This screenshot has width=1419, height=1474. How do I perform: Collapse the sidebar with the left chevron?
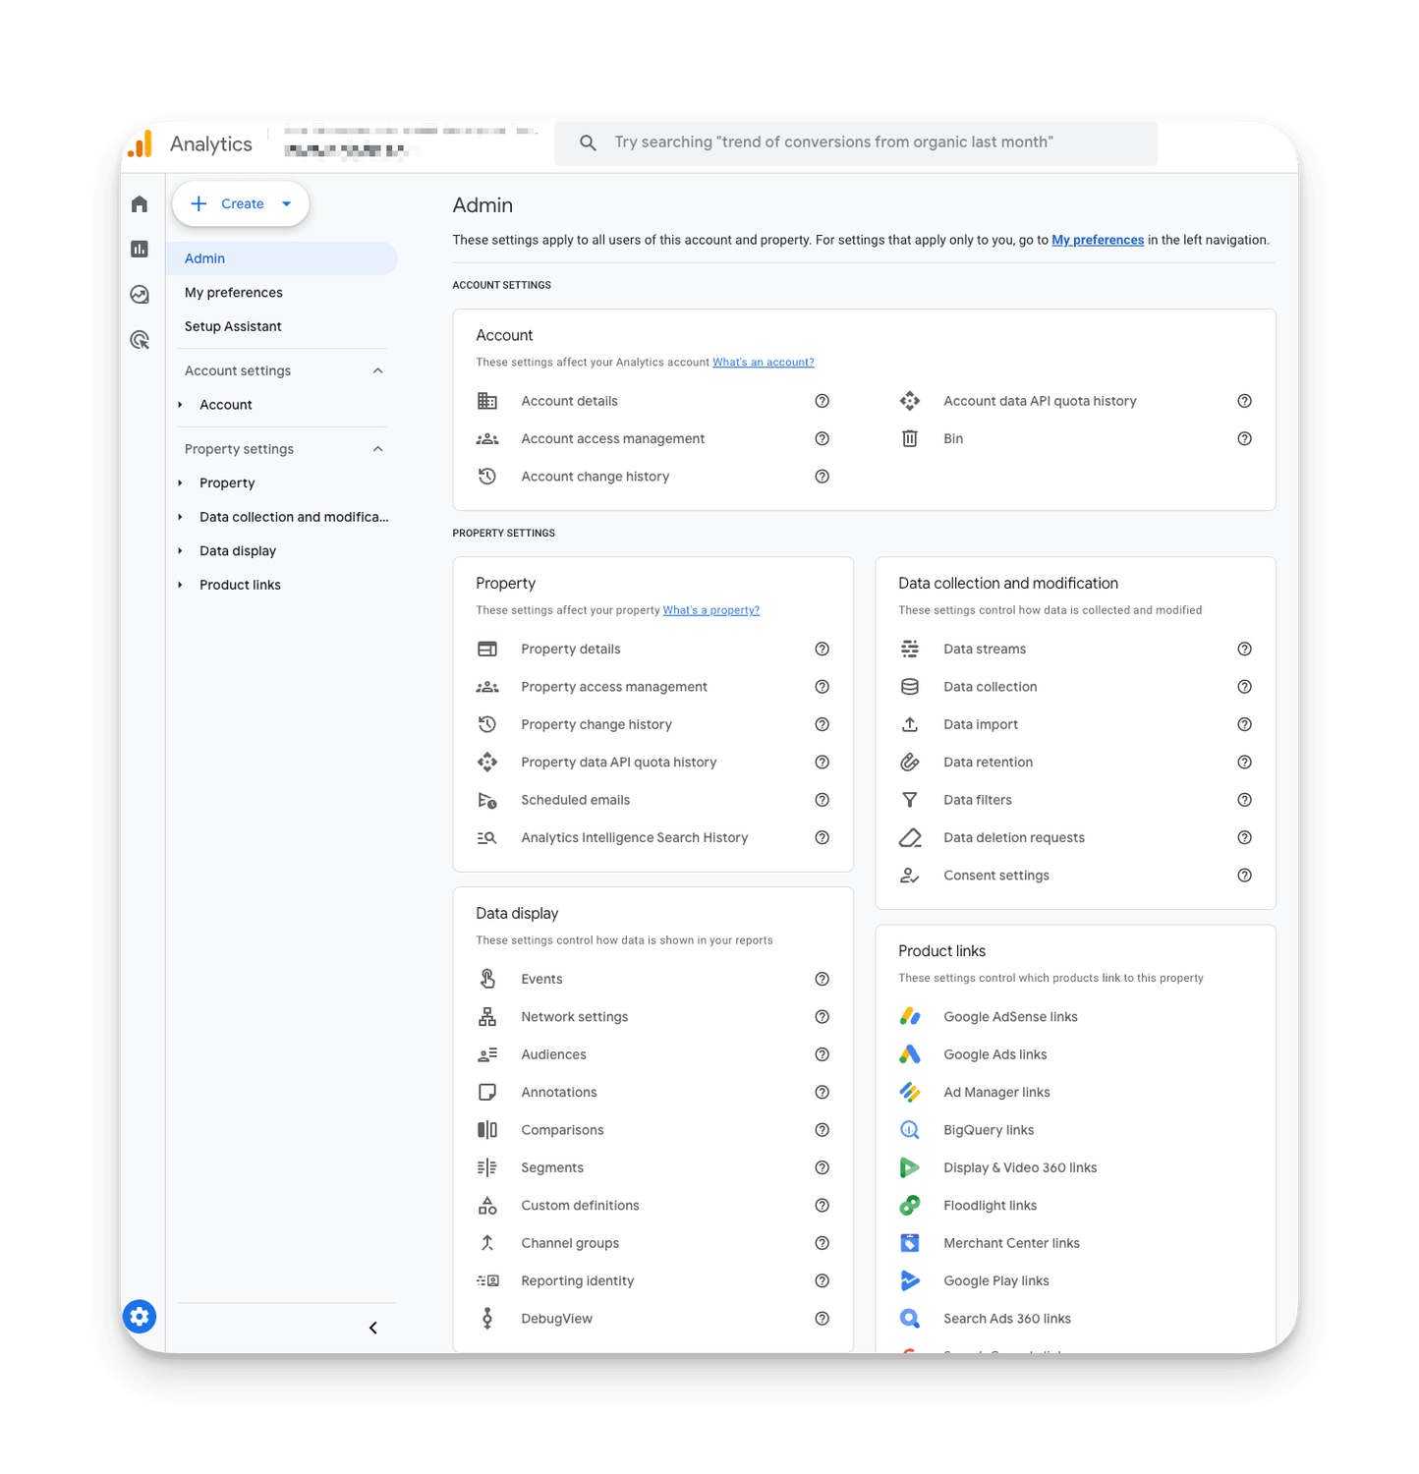click(x=373, y=1328)
